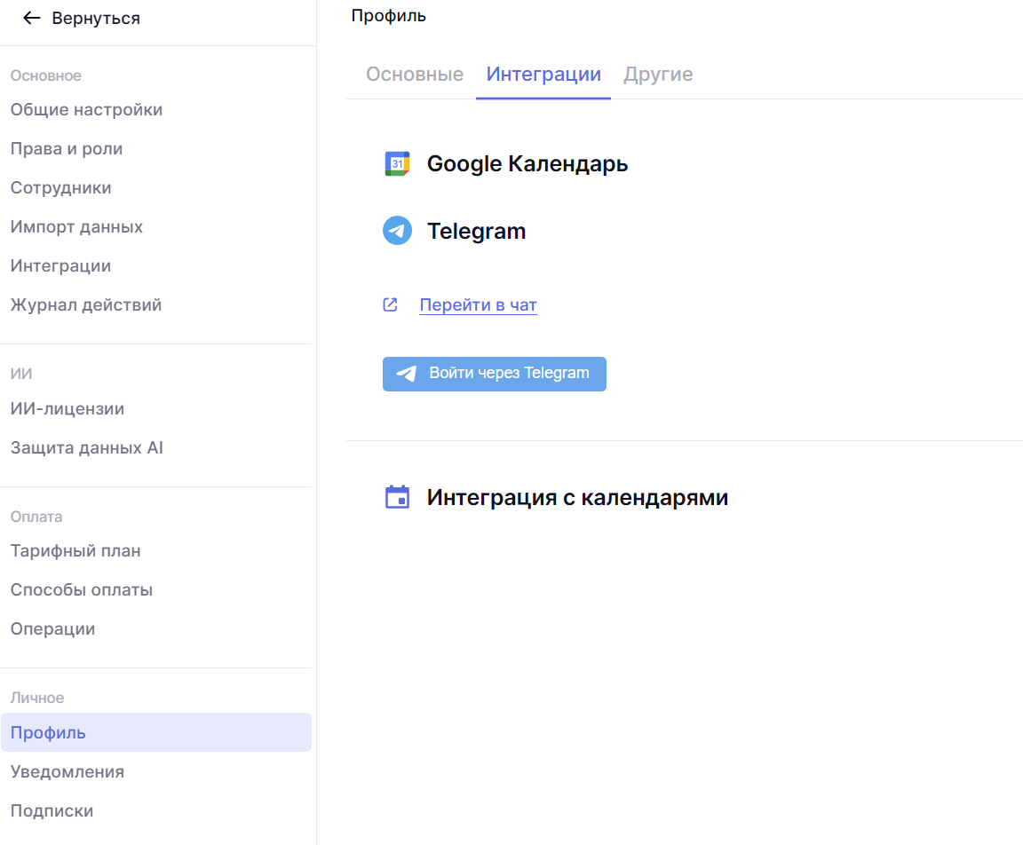The height and width of the screenshot is (845, 1023).
Task: Click the back arrow icon next to Вернуться
Action: [31, 19]
